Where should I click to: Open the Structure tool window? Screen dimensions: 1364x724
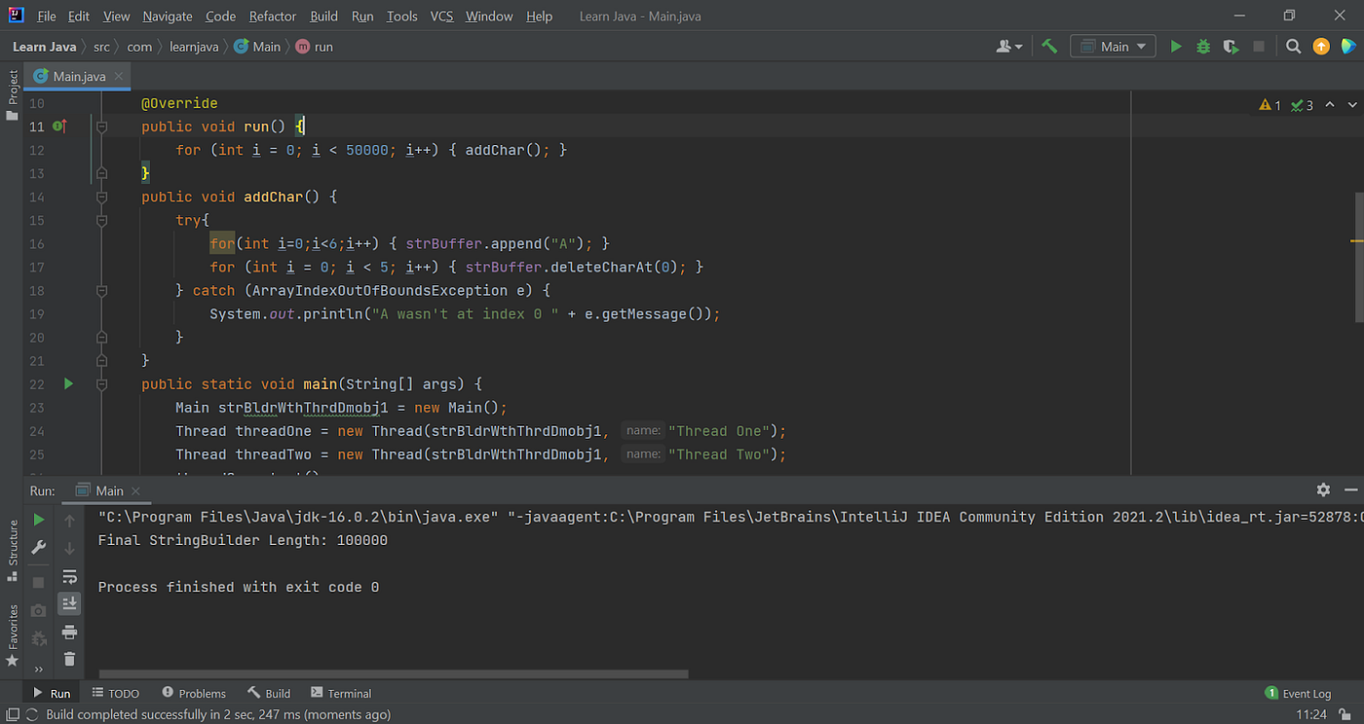click(x=13, y=550)
